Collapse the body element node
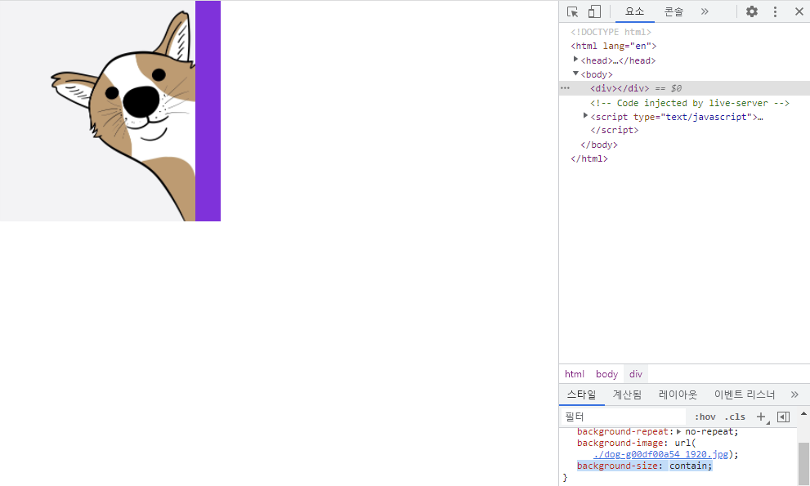The width and height of the screenshot is (810, 486). (x=575, y=74)
